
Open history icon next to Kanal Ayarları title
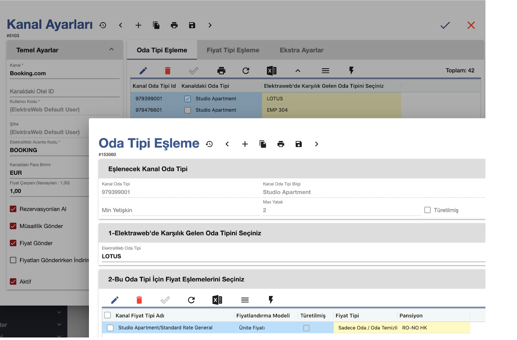click(x=103, y=25)
